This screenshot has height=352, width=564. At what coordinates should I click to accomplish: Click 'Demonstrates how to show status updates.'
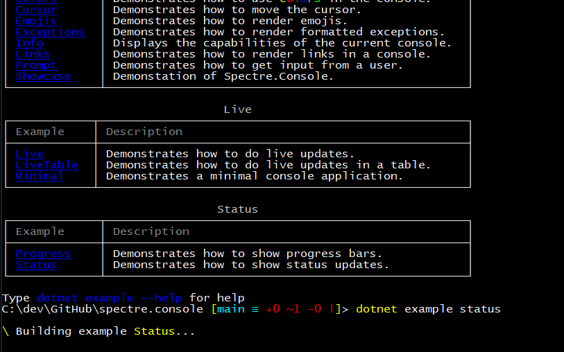coord(251,265)
